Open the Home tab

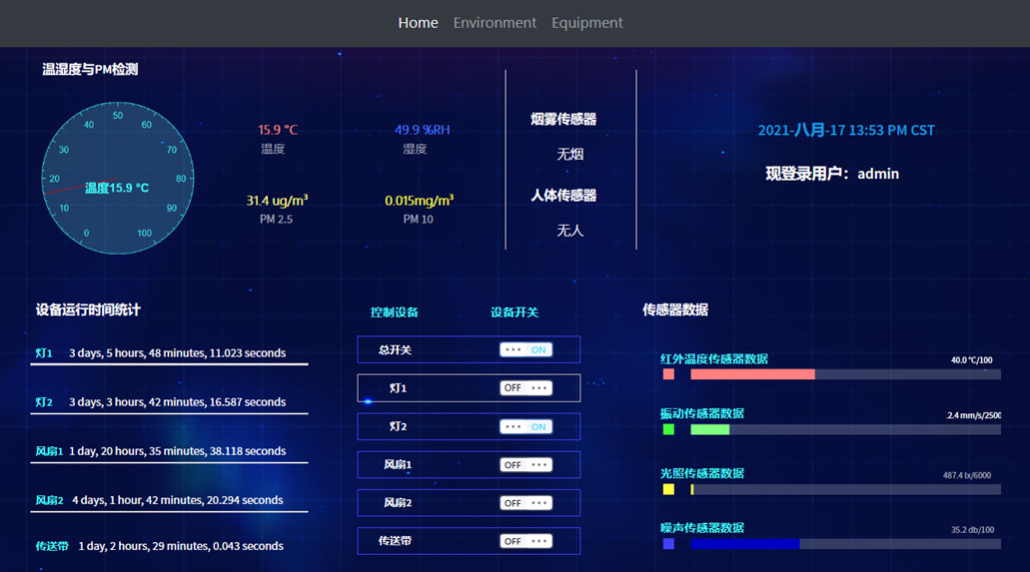[418, 23]
